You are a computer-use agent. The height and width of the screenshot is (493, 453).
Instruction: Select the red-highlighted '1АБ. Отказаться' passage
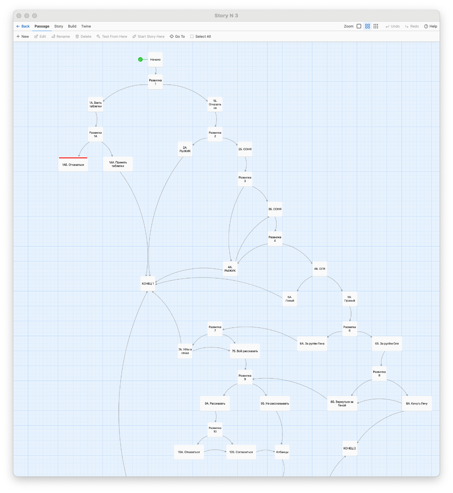tap(73, 165)
